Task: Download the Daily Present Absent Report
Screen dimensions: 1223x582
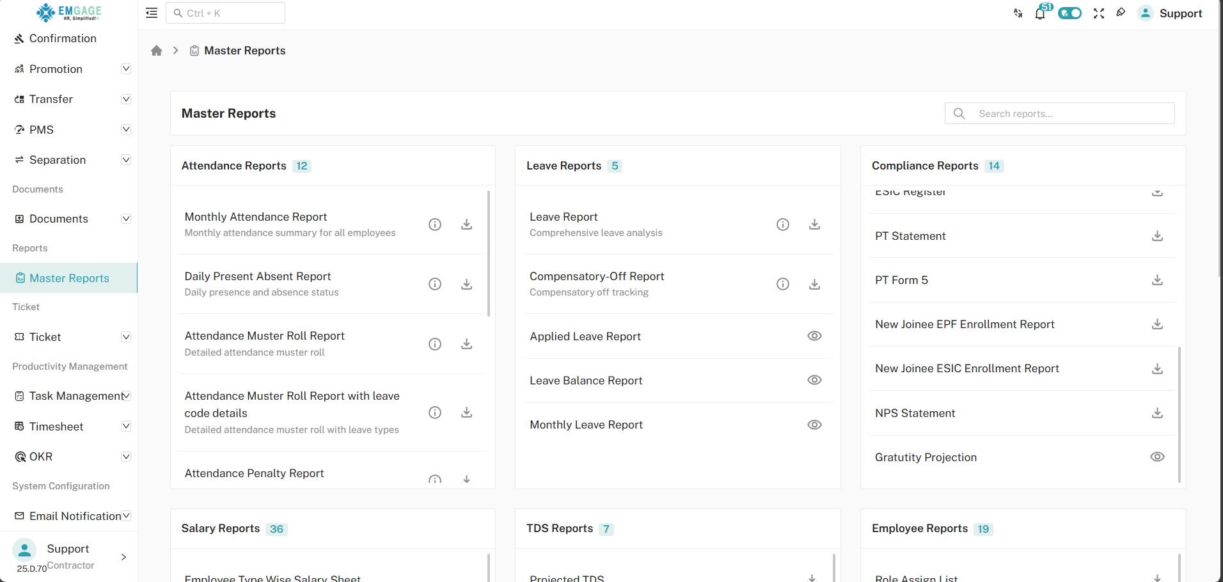Action: (466, 284)
